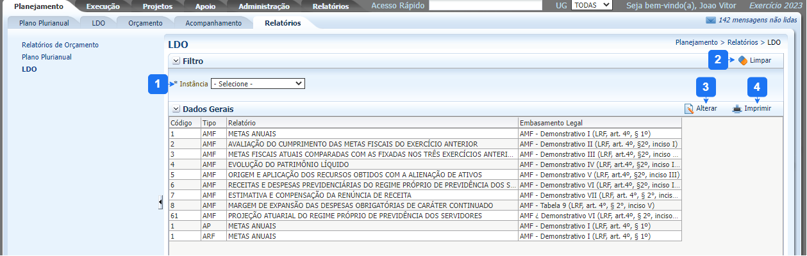This screenshot has width=807, height=256.
Task: Click the Imprimir printer icon
Action: tap(737, 109)
